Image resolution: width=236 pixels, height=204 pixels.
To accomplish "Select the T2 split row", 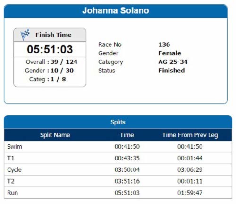I will [x=118, y=181].
